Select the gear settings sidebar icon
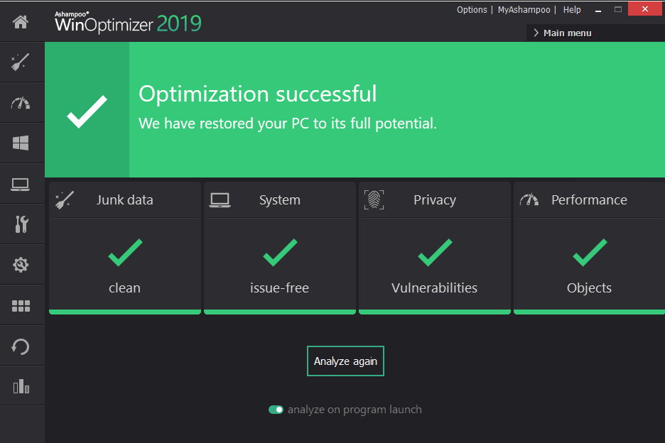This screenshot has height=443, width=665. [21, 266]
